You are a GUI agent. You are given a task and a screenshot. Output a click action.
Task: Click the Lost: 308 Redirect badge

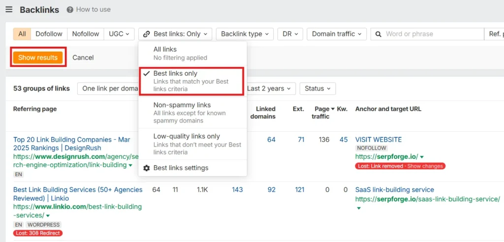pyautogui.click(x=38, y=233)
